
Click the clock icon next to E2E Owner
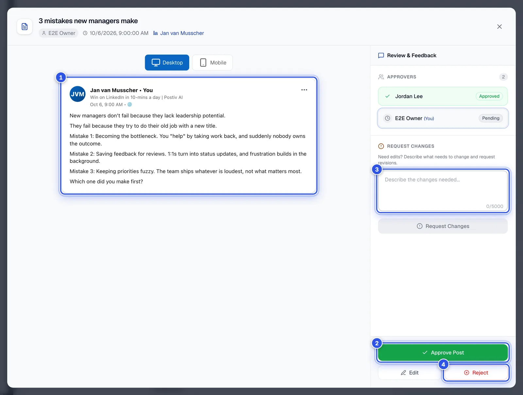(x=387, y=118)
